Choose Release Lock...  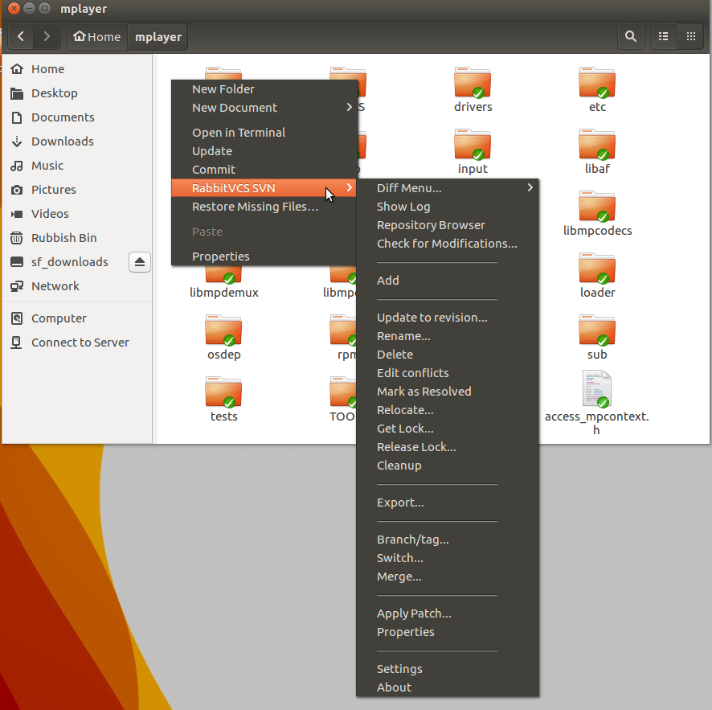tap(448, 447)
